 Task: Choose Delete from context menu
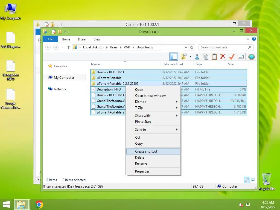coord(153,157)
